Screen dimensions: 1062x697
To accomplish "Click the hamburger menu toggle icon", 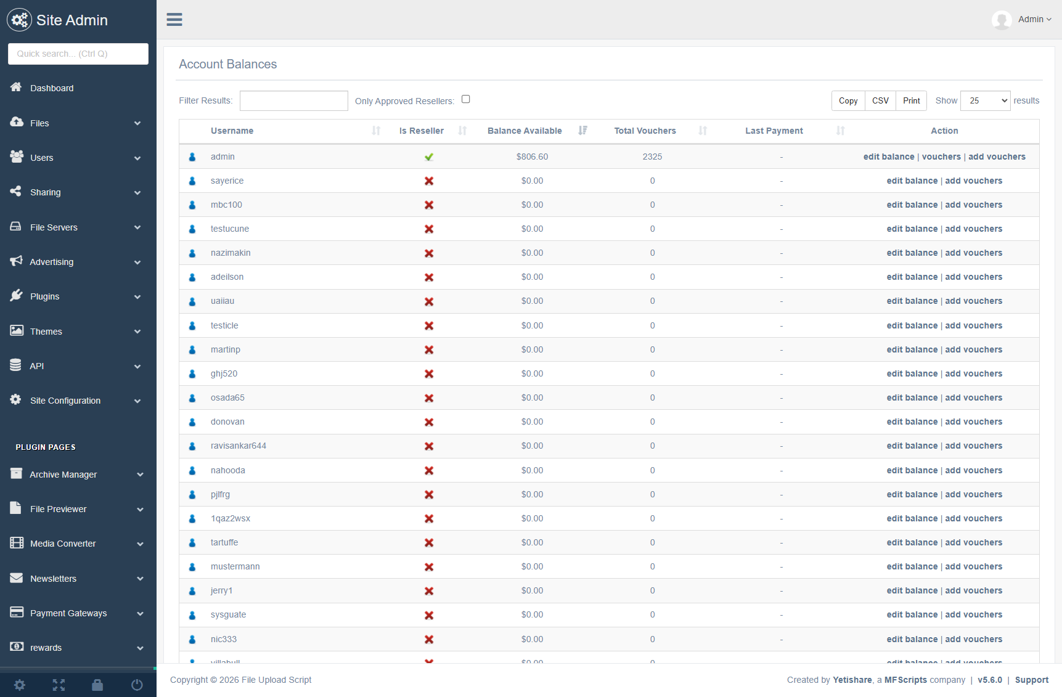I will (174, 20).
